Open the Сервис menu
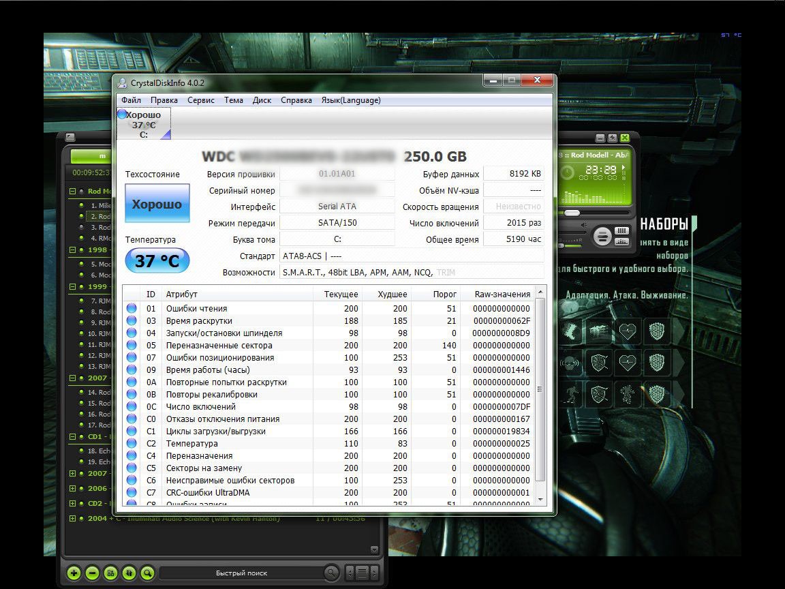 (201, 100)
